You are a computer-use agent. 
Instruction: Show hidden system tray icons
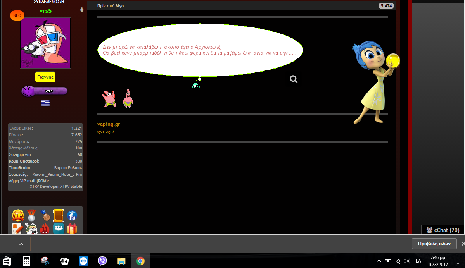(x=379, y=261)
